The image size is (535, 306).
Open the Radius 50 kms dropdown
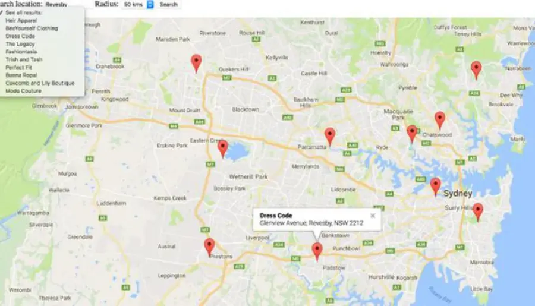[x=139, y=4]
